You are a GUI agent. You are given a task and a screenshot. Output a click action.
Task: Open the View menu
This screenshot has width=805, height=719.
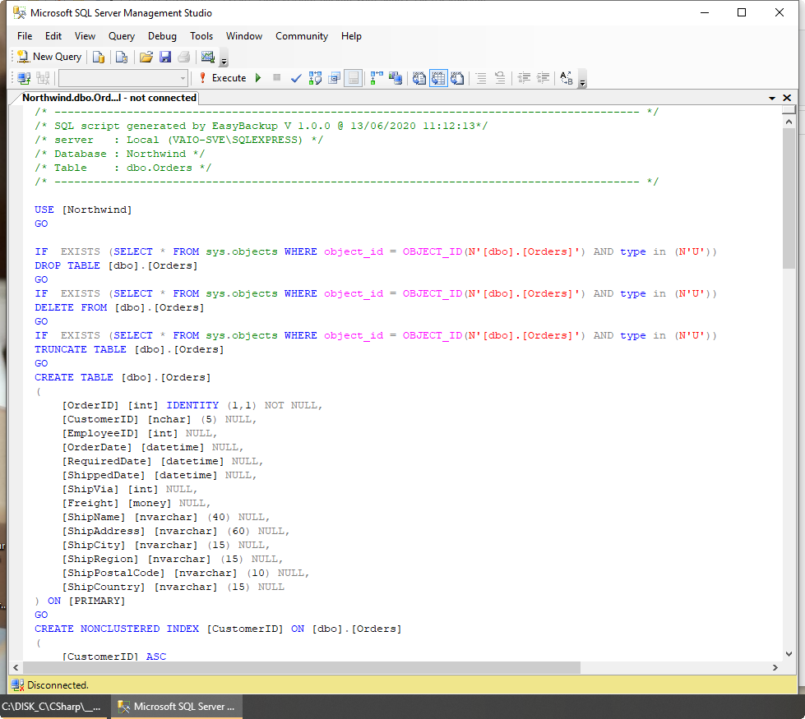point(85,36)
